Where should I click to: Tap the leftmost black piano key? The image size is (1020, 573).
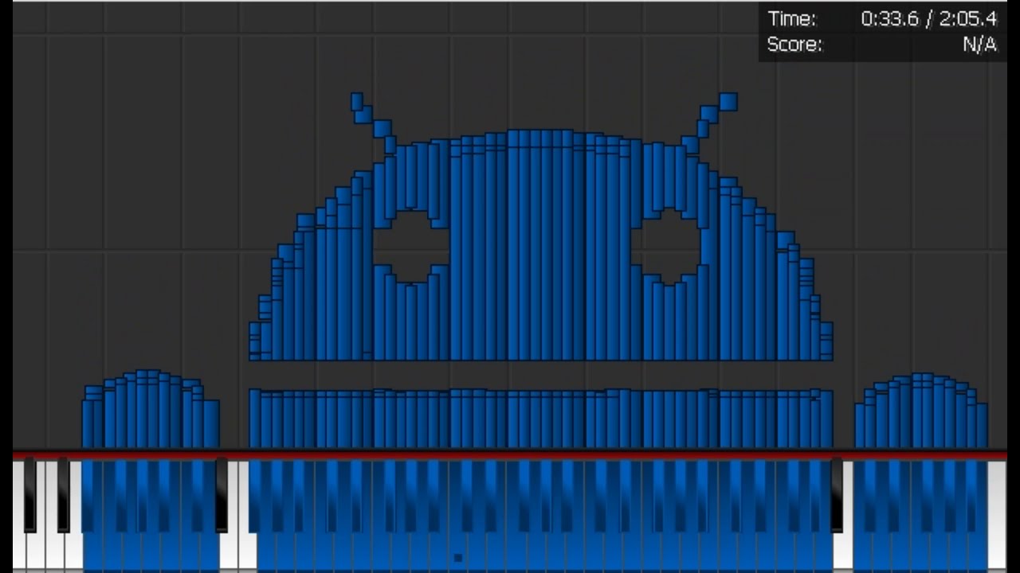[x=29, y=495]
